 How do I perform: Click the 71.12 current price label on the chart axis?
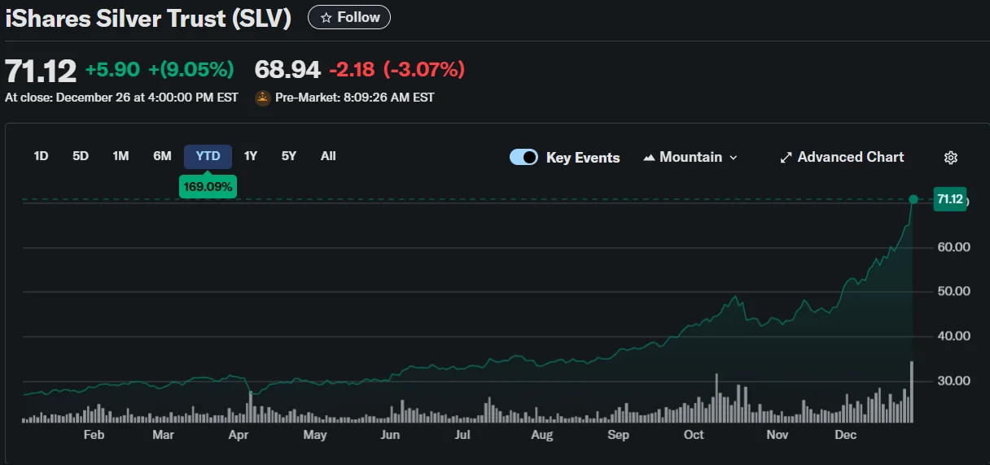point(949,199)
